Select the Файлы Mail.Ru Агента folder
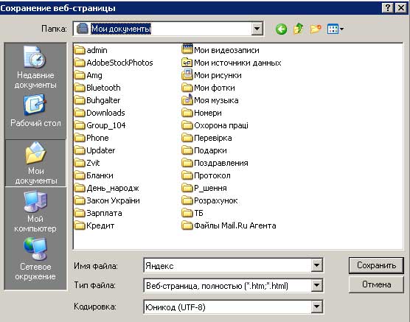The width and height of the screenshot is (410, 322). tap(229, 225)
